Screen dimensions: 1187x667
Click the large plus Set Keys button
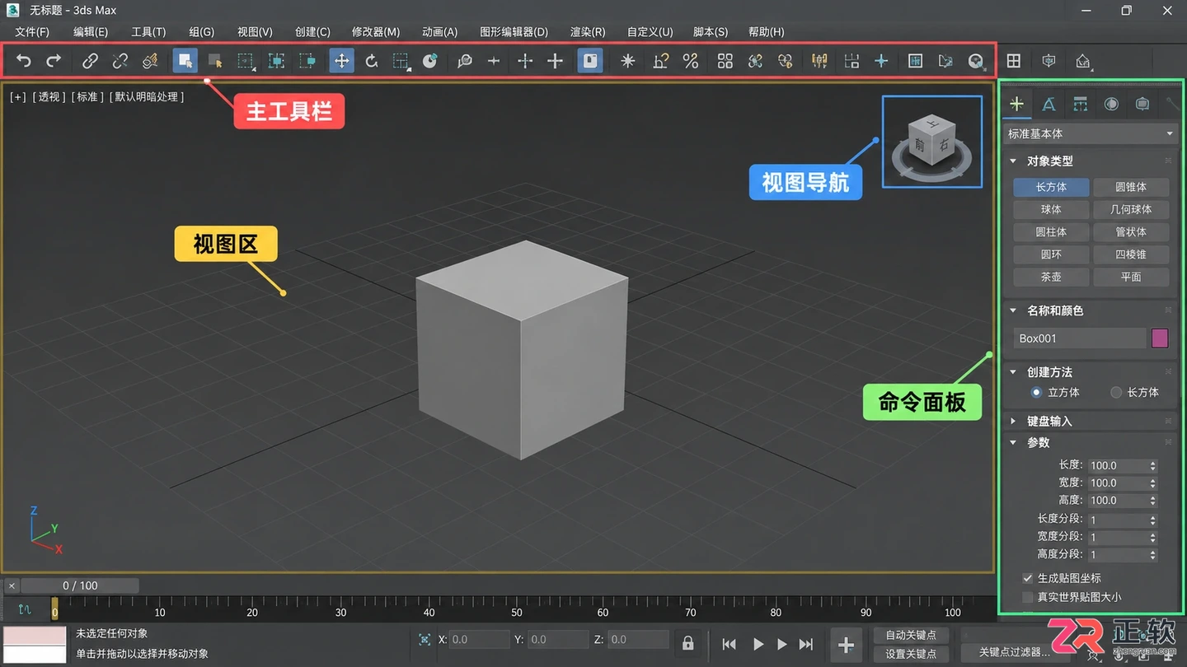point(846,646)
